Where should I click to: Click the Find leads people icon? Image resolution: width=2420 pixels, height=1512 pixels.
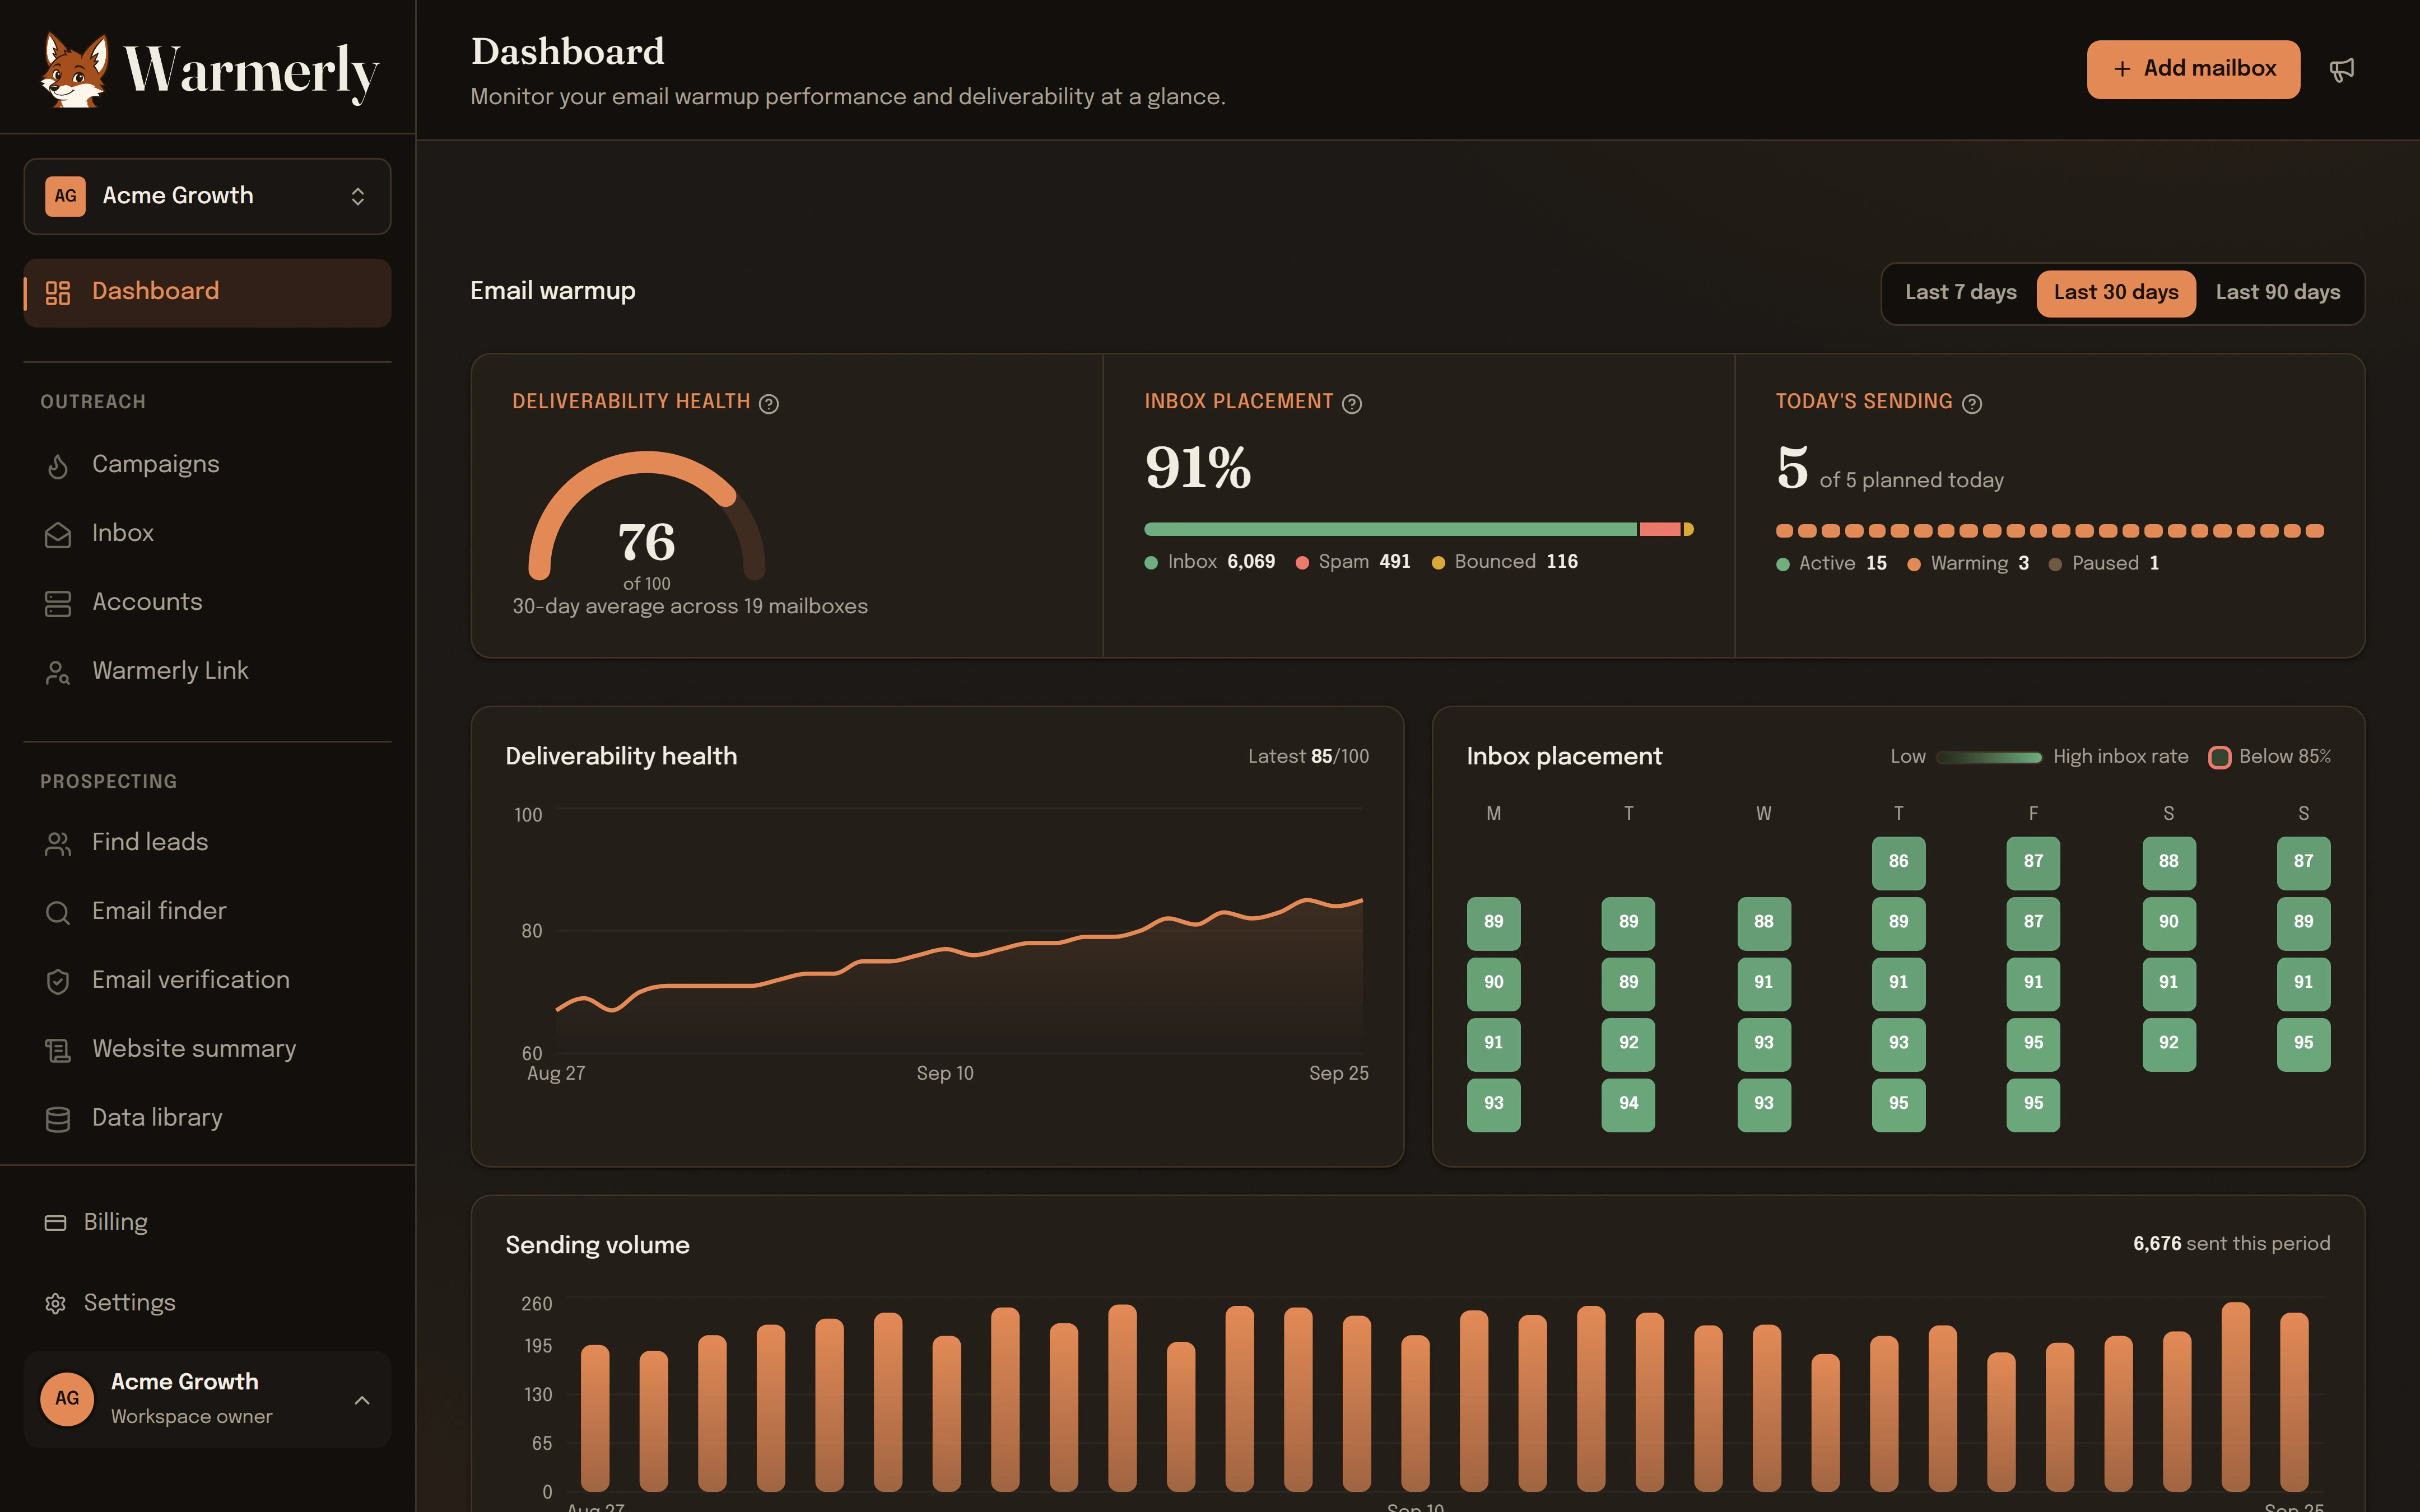[58, 843]
